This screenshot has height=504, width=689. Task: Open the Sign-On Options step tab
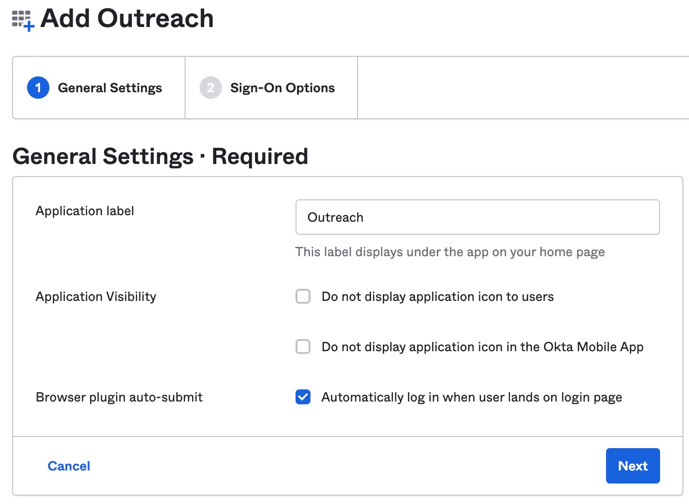point(271,88)
